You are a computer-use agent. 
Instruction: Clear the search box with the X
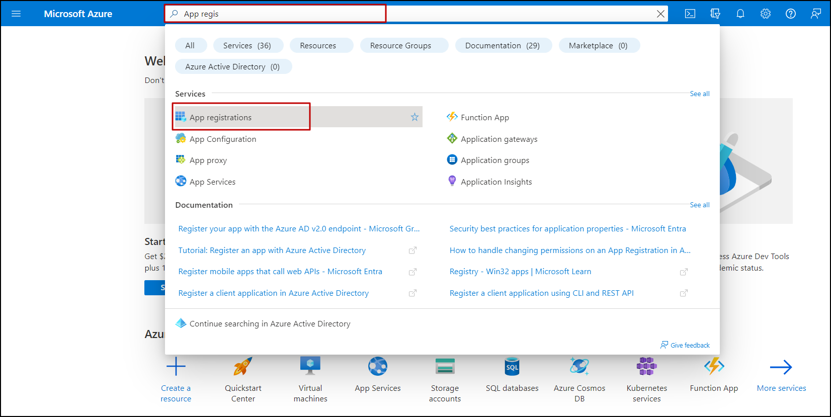point(660,14)
